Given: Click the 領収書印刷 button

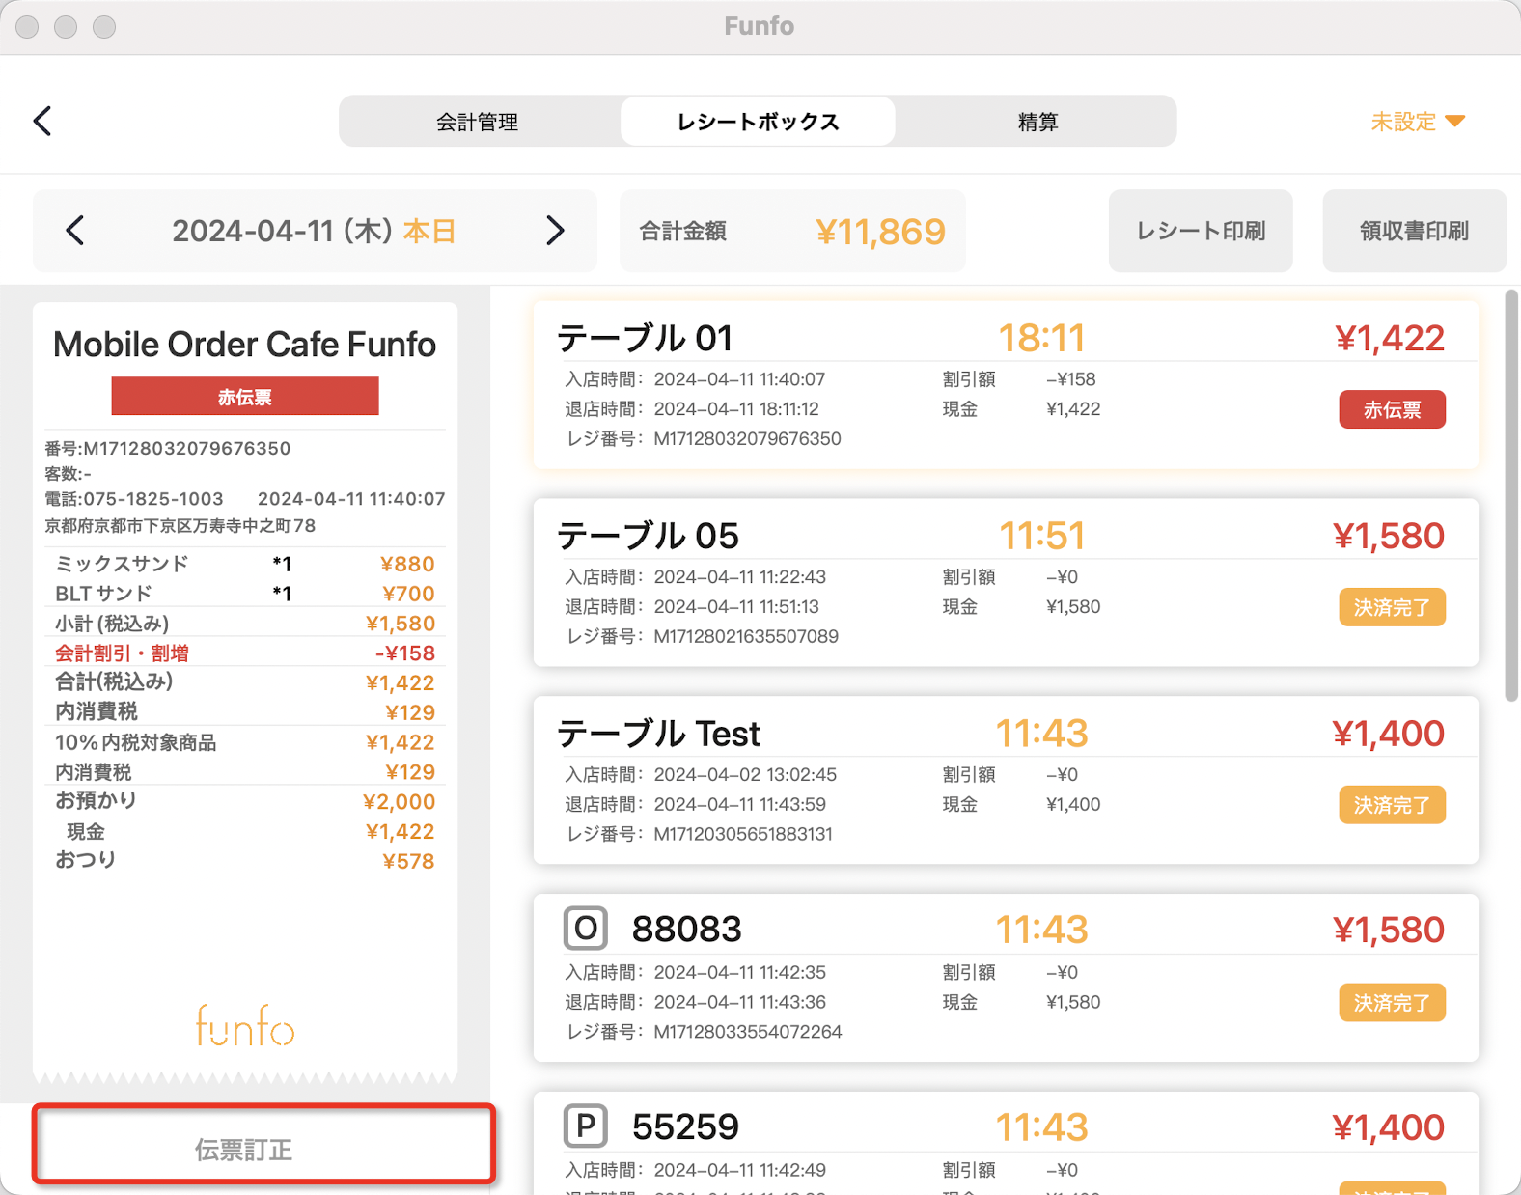Looking at the screenshot, I should point(1414,231).
